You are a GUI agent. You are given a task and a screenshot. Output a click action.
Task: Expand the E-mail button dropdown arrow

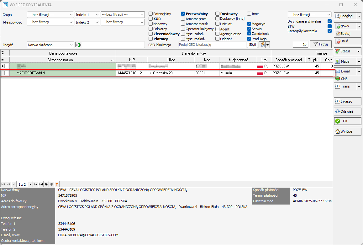click(359, 72)
